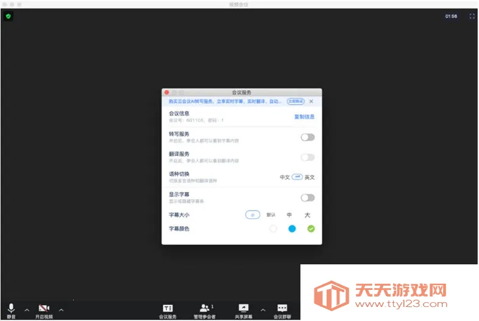Start video with the camera icon

click(x=44, y=308)
